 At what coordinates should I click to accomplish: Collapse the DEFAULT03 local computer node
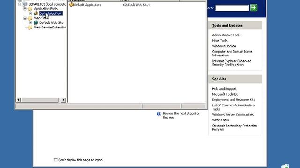tap(19, 4)
